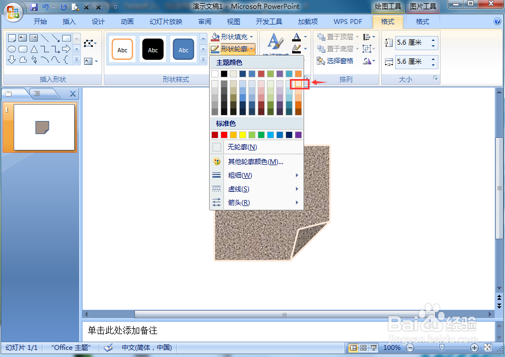Choose the standard purple color swatch
The height and width of the screenshot is (357, 505).
pos(299,135)
